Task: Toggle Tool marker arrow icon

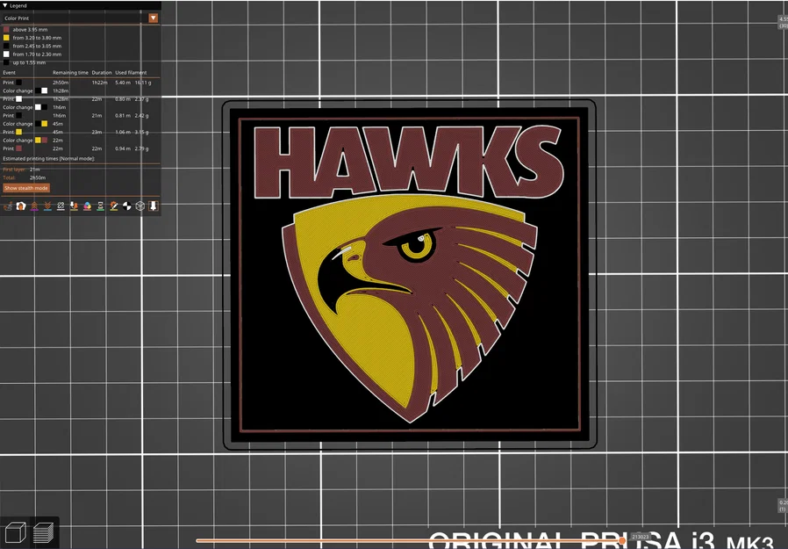Action: coord(154,206)
